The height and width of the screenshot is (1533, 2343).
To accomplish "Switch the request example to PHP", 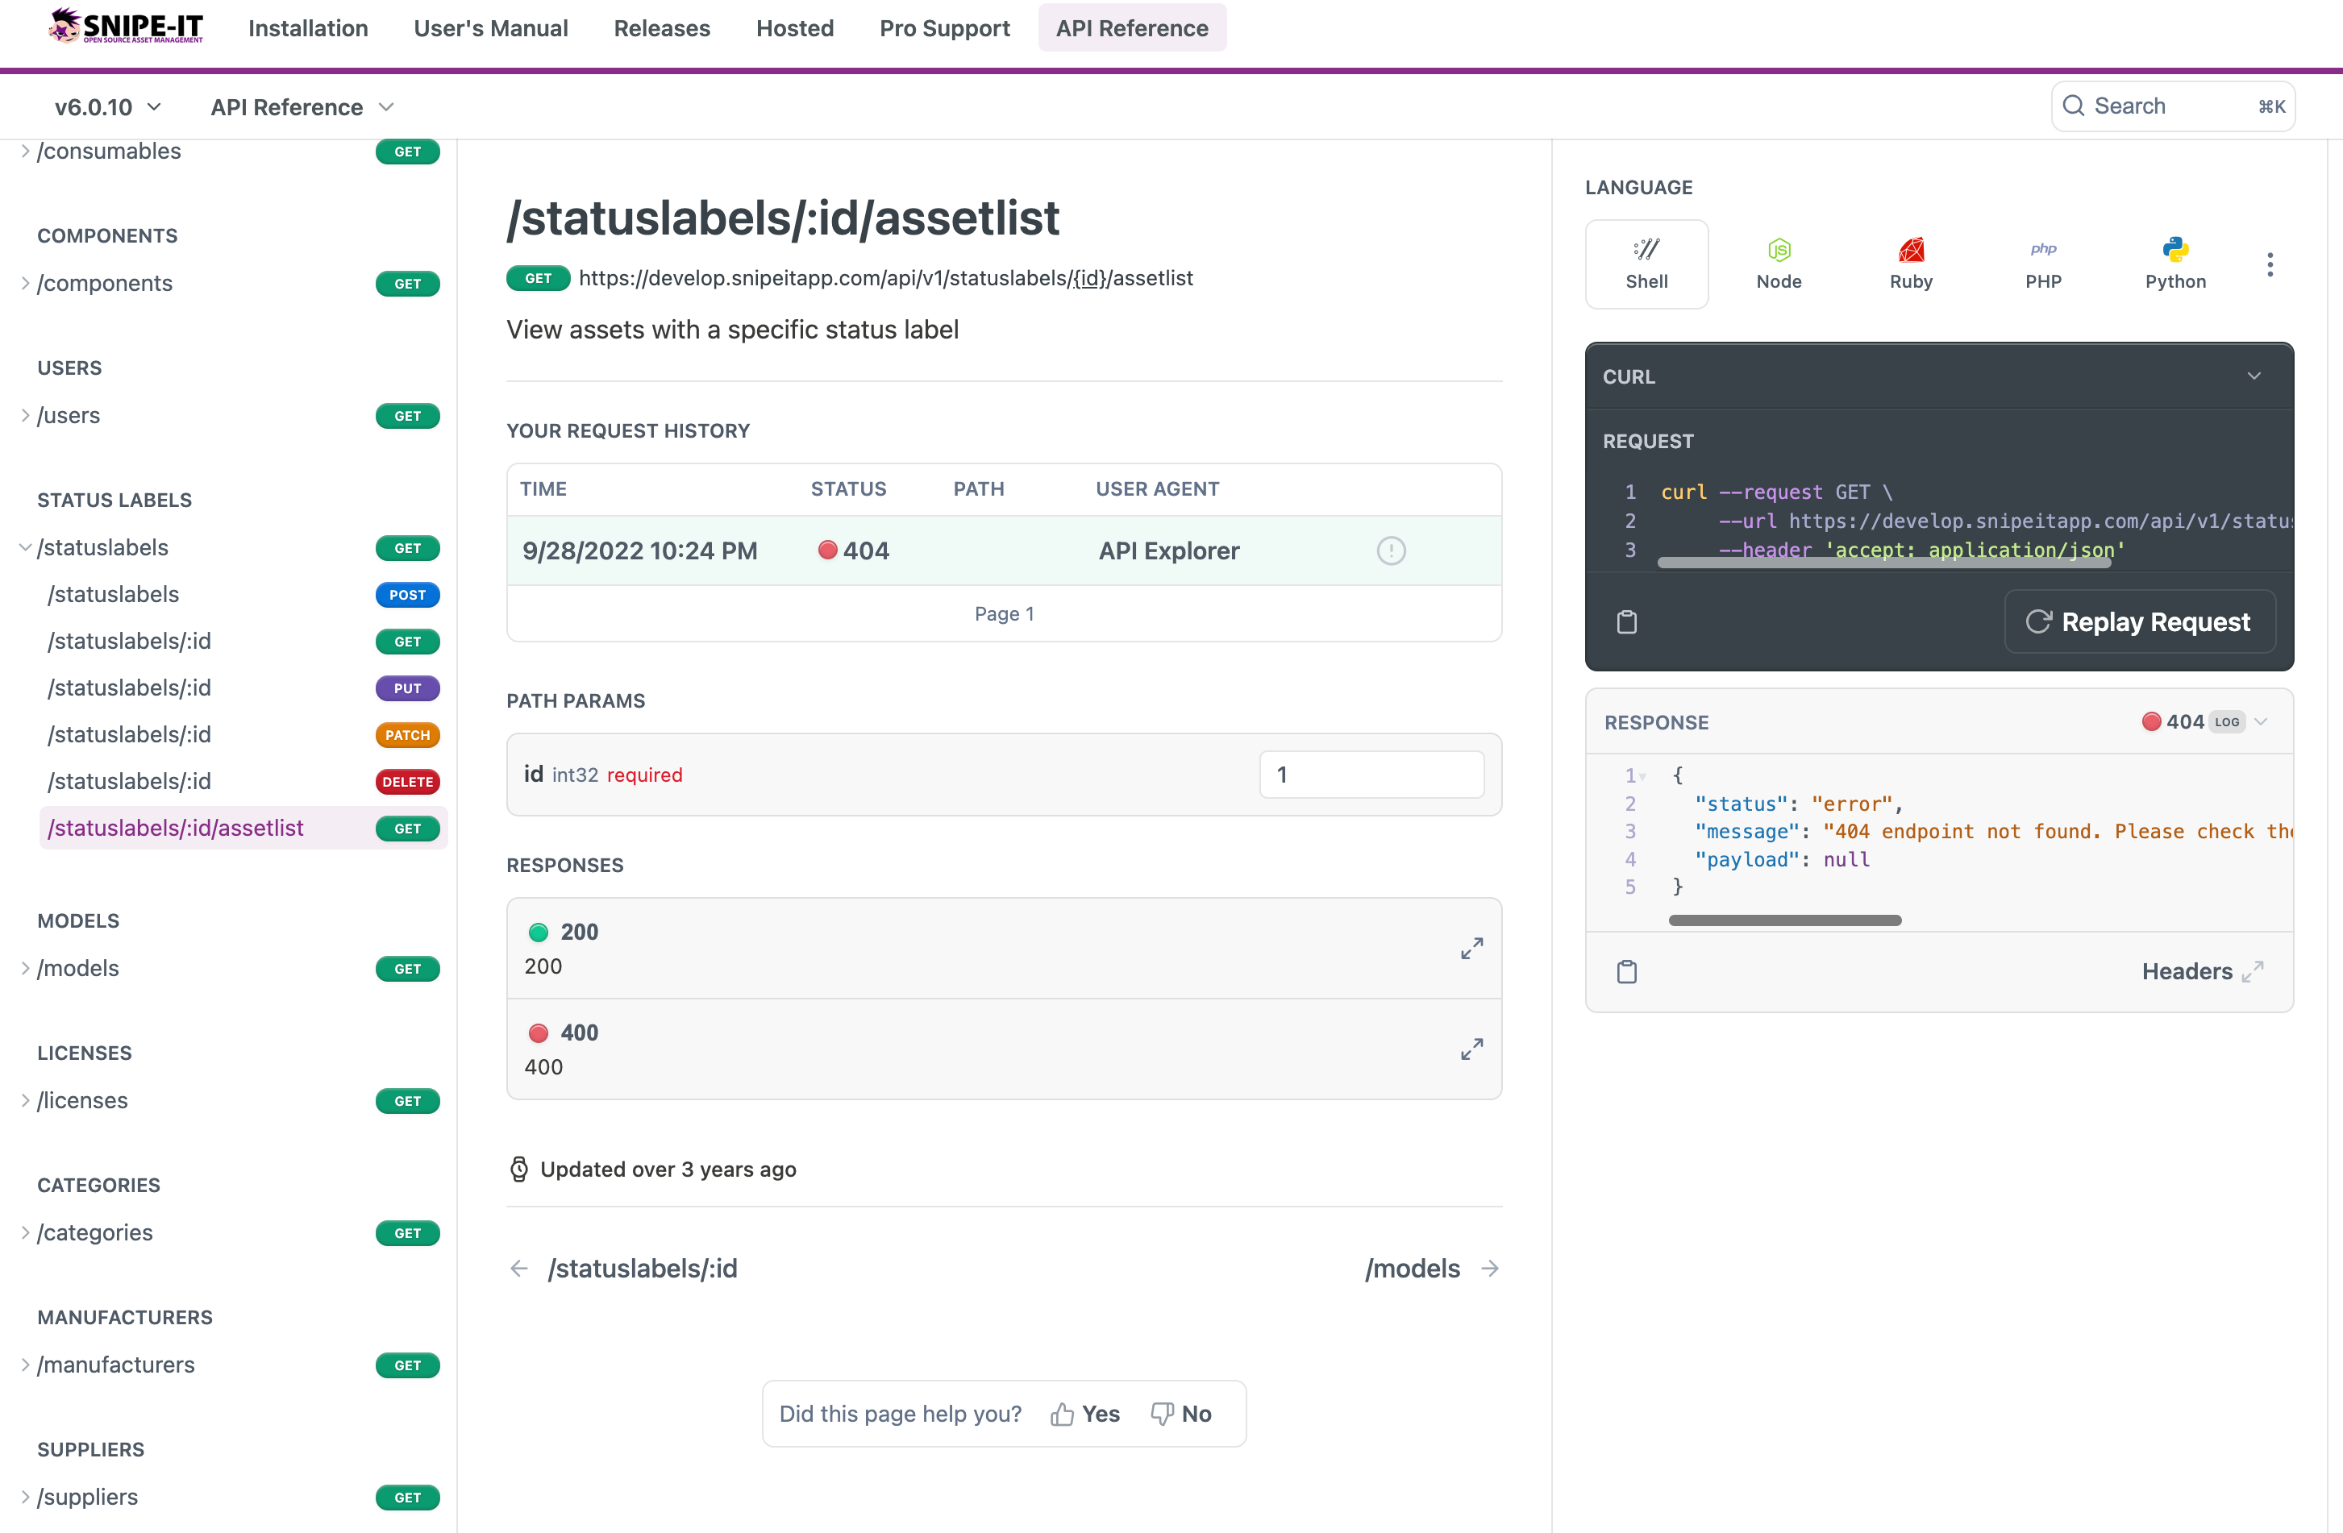I will [x=2044, y=263].
